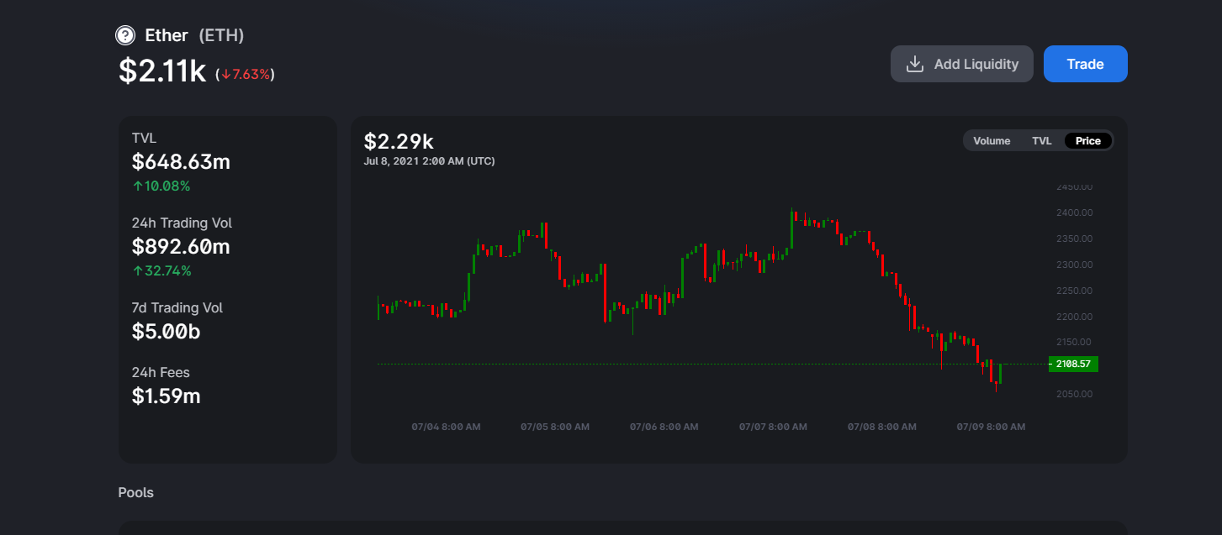The width and height of the screenshot is (1222, 535).
Task: Click the Jul 8, 2021 timestamp text
Action: [429, 161]
